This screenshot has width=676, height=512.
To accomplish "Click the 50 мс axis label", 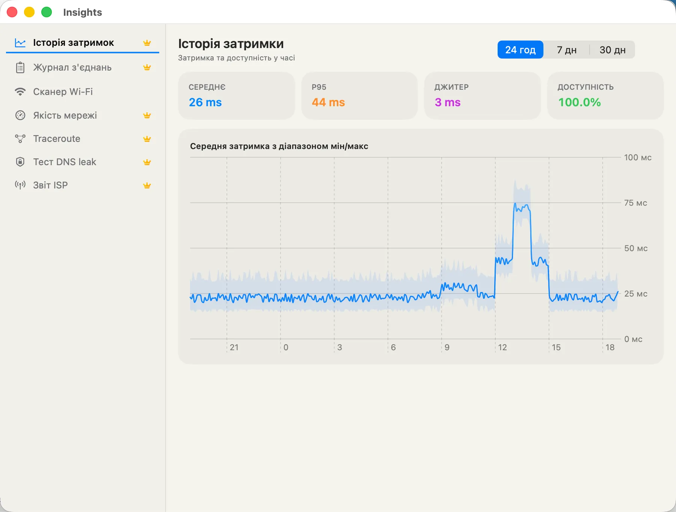I will point(636,248).
